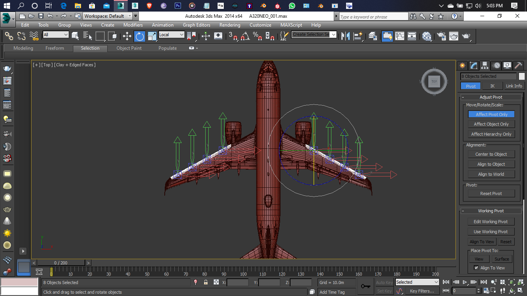Toggle Angle Snap
527x296 pixels.
click(245, 36)
